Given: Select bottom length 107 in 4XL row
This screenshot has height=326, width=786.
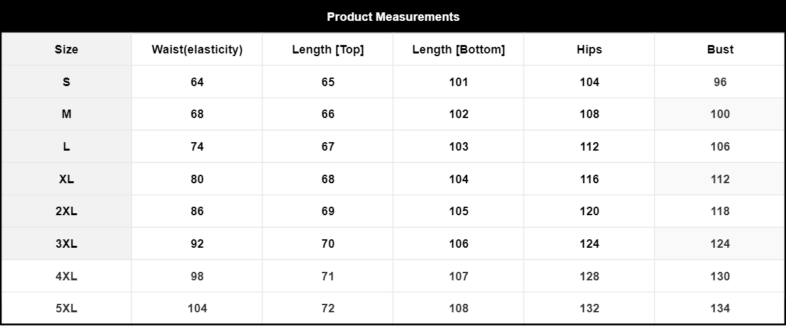Looking at the screenshot, I should [x=458, y=276].
